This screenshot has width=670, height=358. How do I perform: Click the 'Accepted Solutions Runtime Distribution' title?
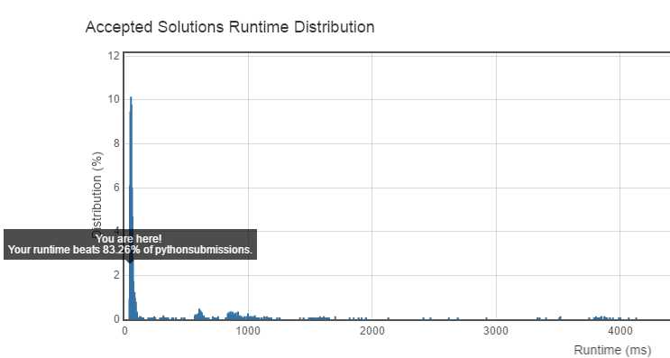(230, 27)
